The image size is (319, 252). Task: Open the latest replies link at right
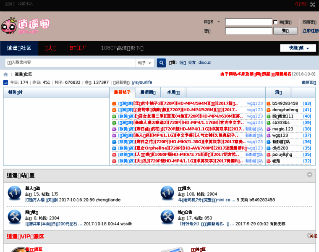point(309,82)
